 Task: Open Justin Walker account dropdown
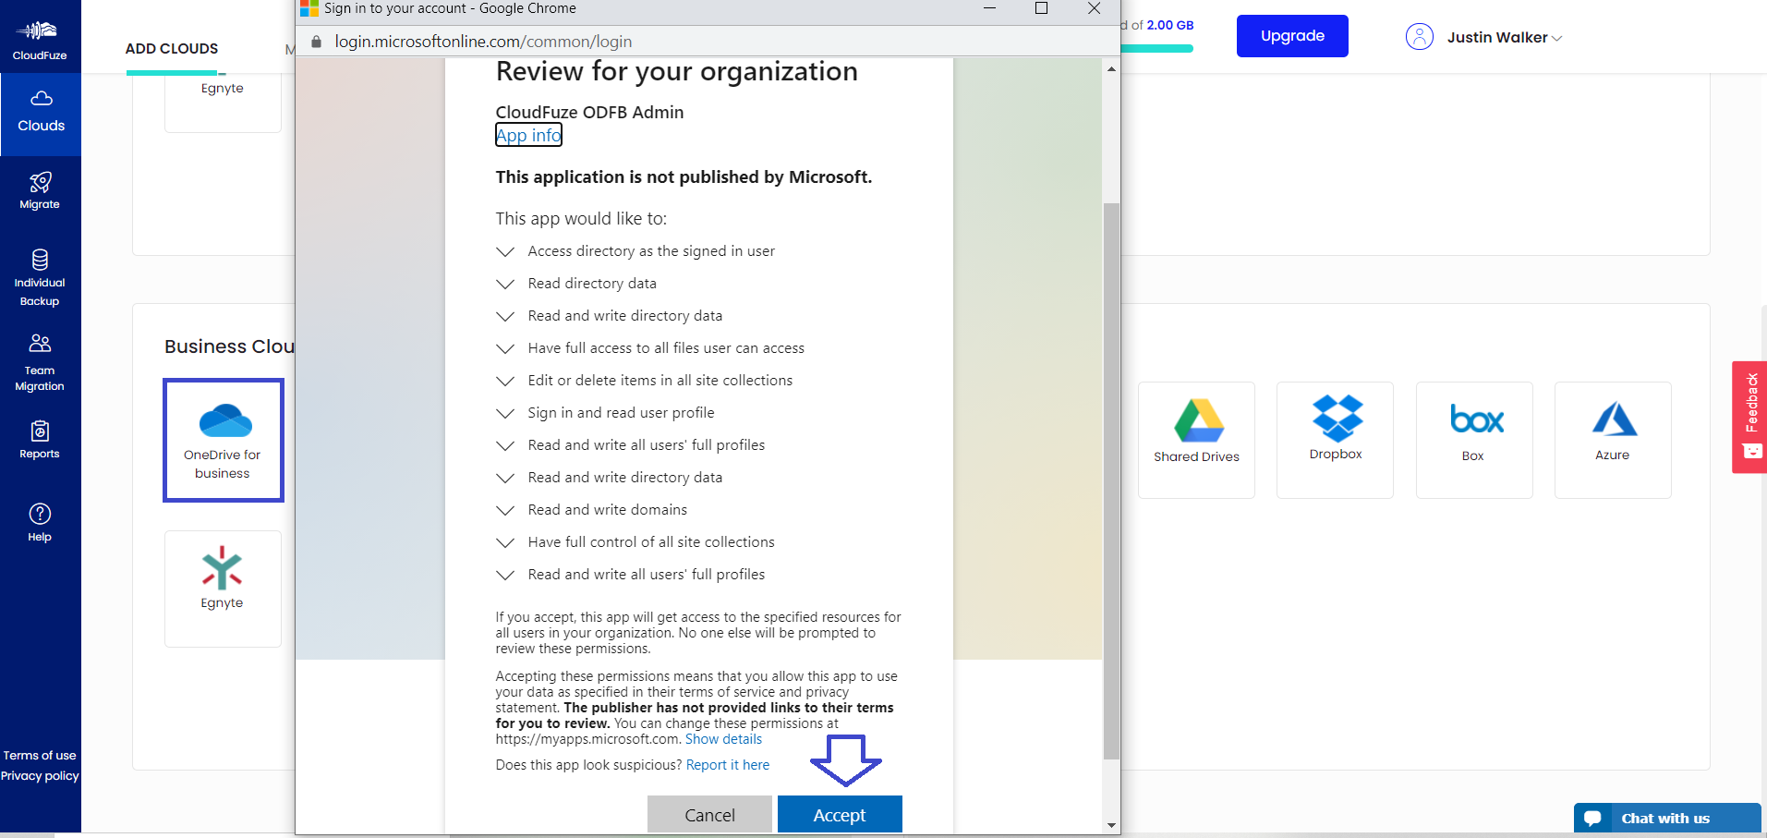coord(1505,38)
